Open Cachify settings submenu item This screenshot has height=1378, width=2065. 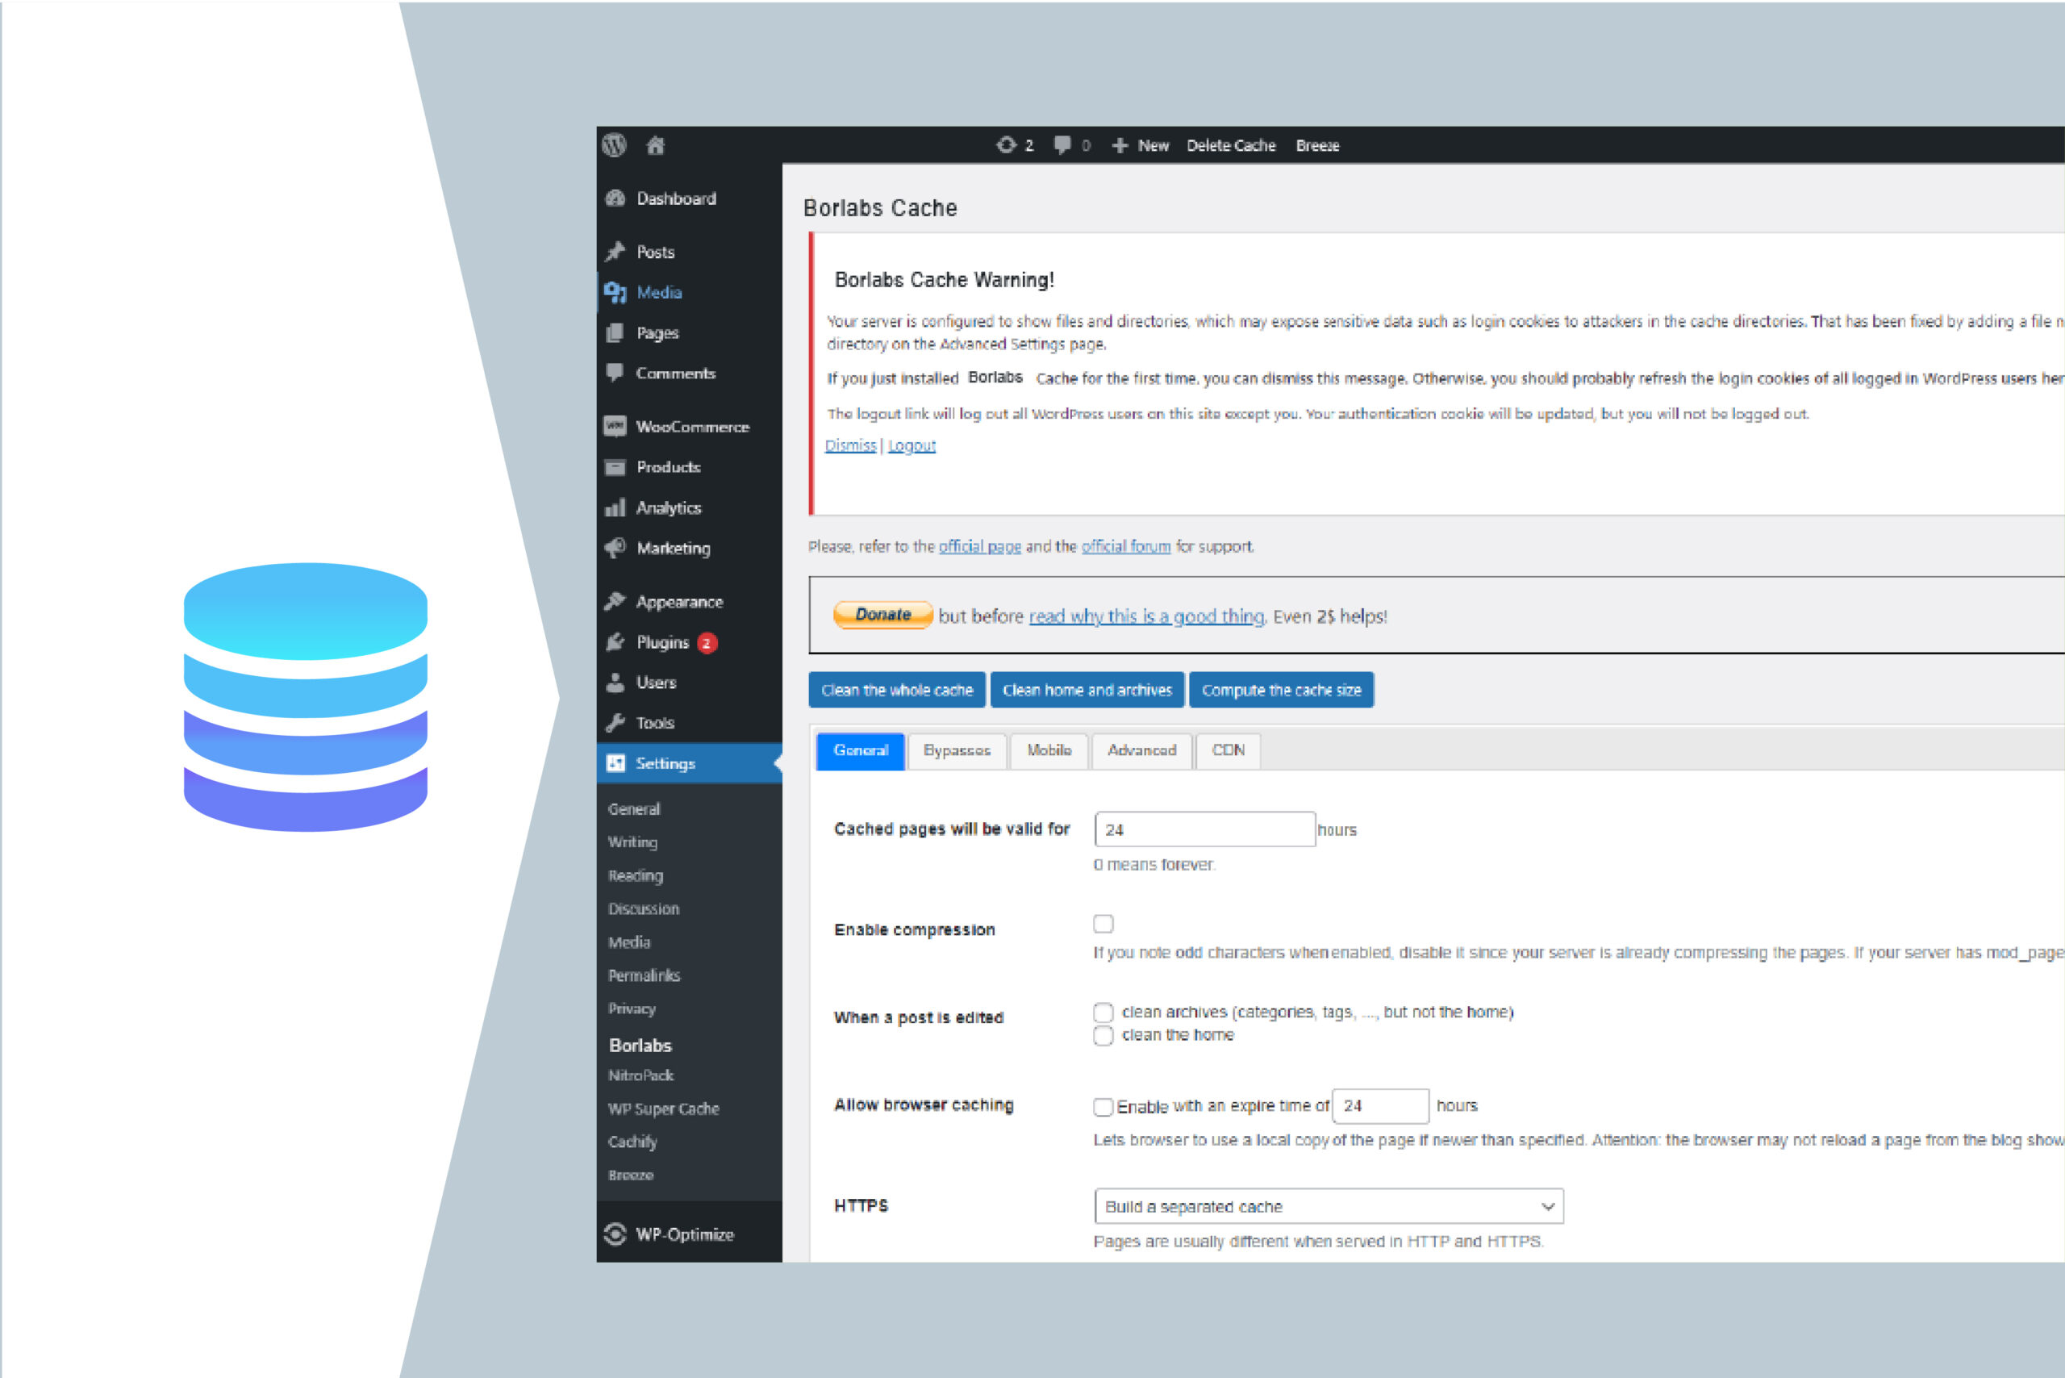[632, 1142]
